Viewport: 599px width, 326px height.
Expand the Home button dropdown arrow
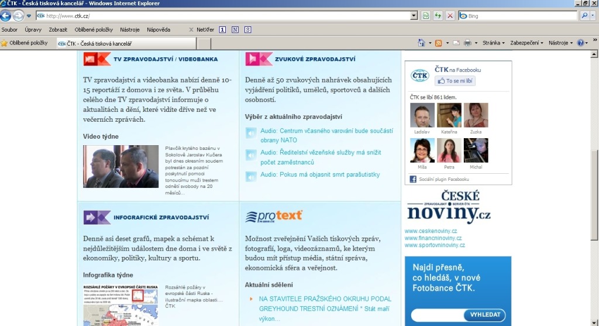(430, 43)
